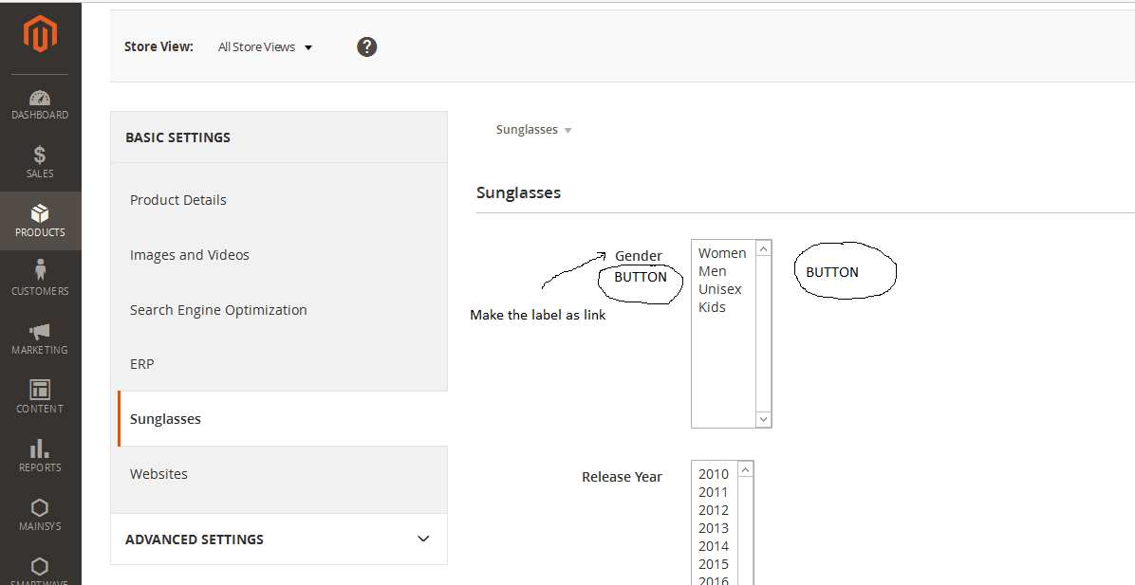This screenshot has width=1135, height=585.
Task: Open the Sales dollar icon
Action: click(x=40, y=155)
